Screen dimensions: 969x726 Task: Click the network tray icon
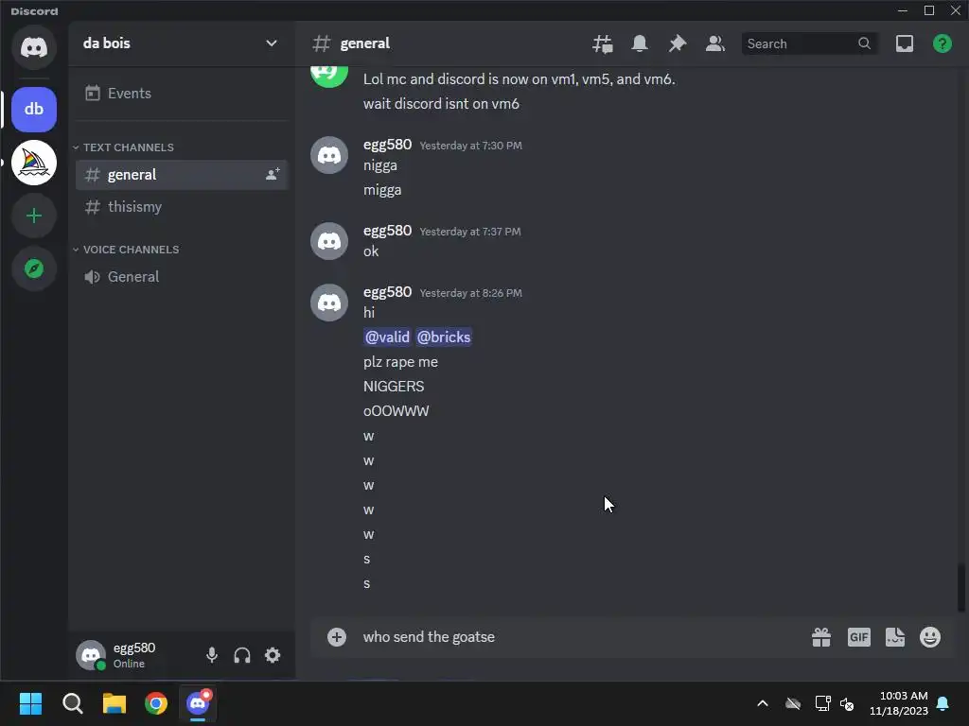(822, 703)
